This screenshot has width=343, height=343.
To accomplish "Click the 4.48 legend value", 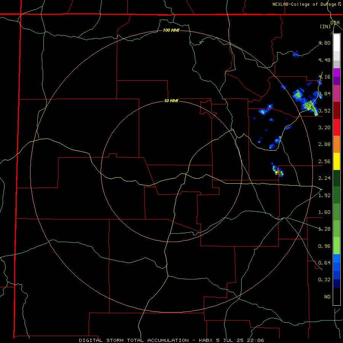I will tap(324, 60).
